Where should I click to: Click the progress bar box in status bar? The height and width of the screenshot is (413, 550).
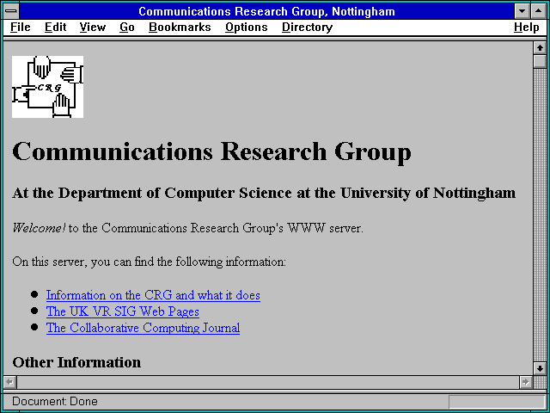[x=497, y=402]
